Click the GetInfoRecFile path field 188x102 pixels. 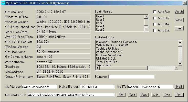(x=71, y=95)
